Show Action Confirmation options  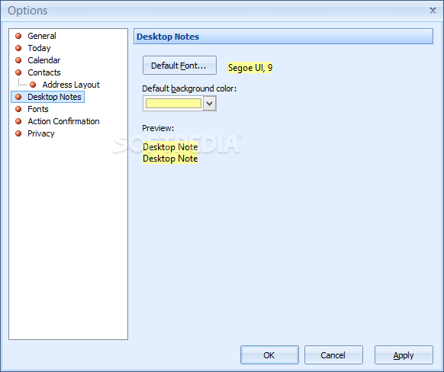[x=63, y=121]
